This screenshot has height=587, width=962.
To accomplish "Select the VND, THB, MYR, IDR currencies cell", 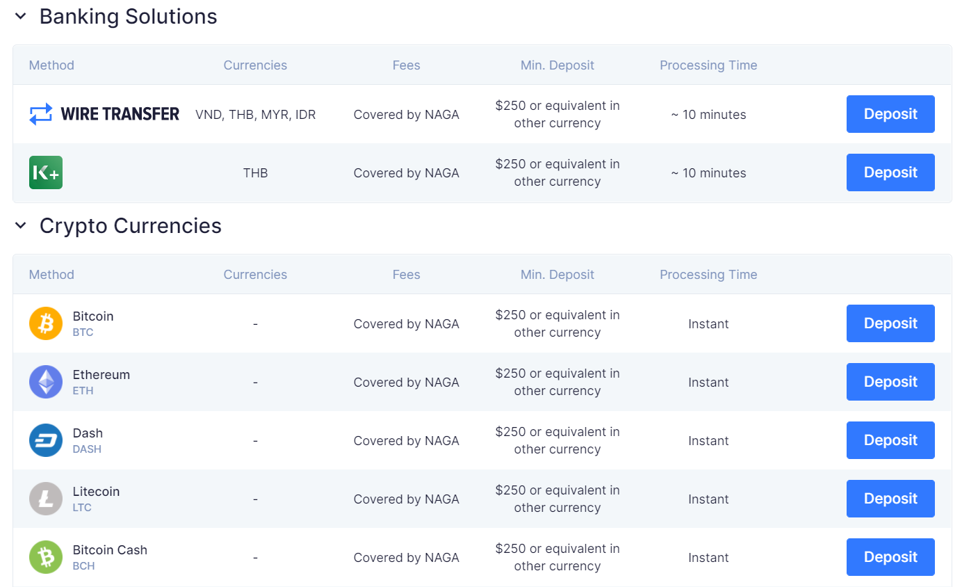I will coord(255,115).
